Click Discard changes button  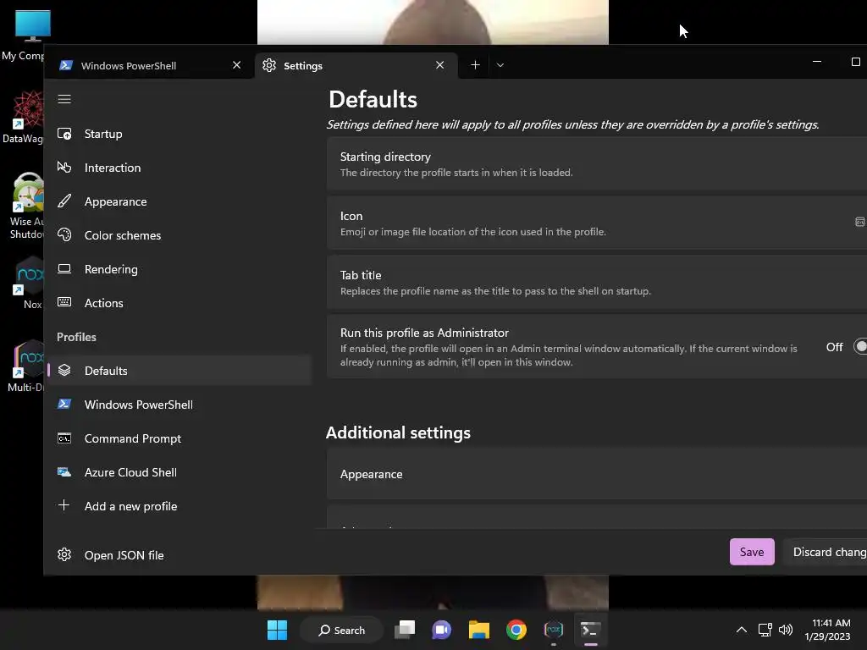[826, 552]
